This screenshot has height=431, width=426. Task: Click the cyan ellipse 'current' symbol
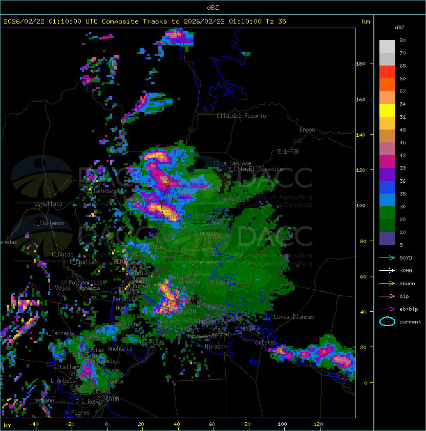387,321
